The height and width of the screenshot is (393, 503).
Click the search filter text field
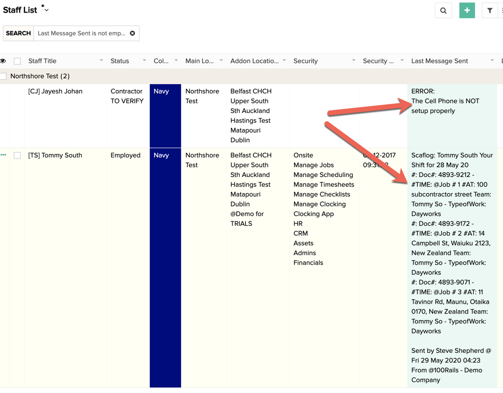point(81,33)
